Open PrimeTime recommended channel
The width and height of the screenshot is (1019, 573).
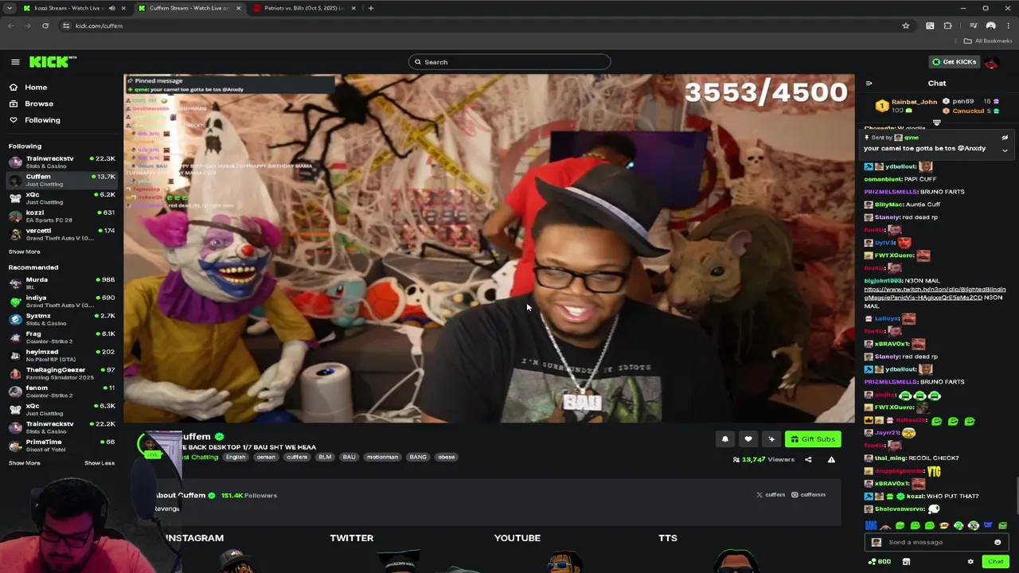62,445
